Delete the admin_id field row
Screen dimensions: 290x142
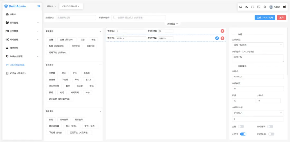coord(222,38)
